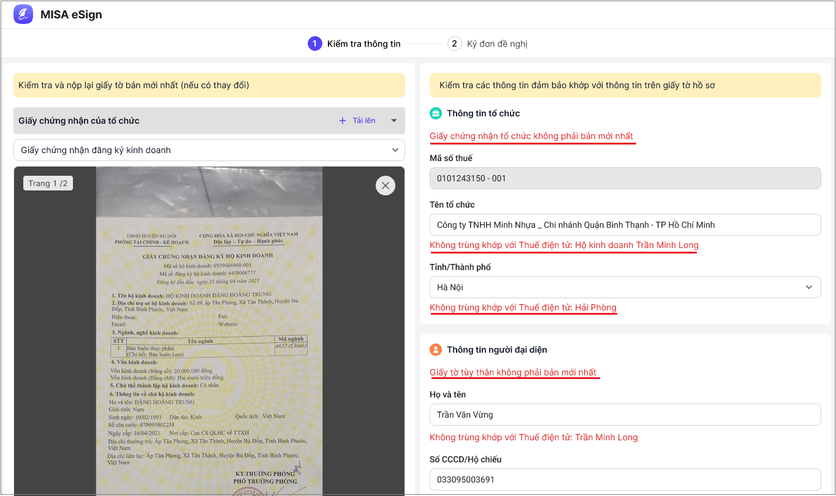Screen dimensions: 836x496
Task: Click the Họ và tên input field
Action: click(x=625, y=415)
